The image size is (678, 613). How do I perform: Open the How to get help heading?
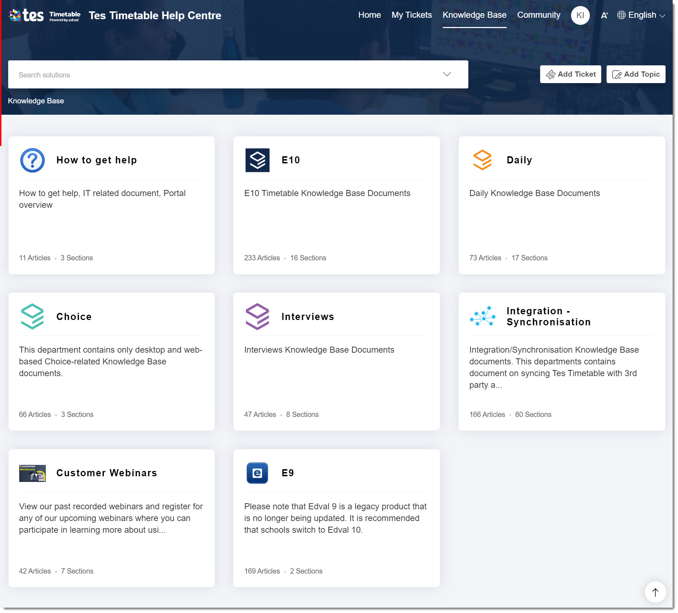[x=97, y=160]
